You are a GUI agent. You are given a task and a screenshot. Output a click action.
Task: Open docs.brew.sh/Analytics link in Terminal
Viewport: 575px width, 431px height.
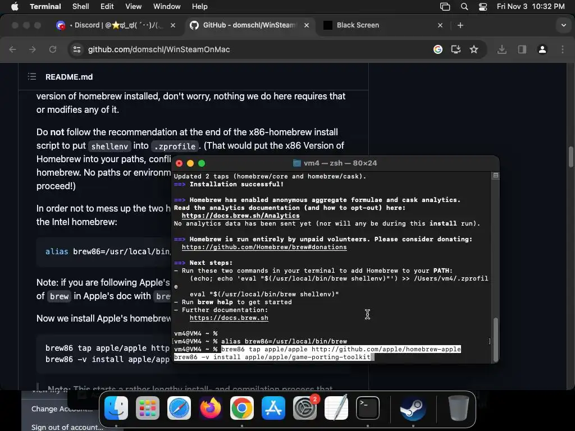click(240, 215)
